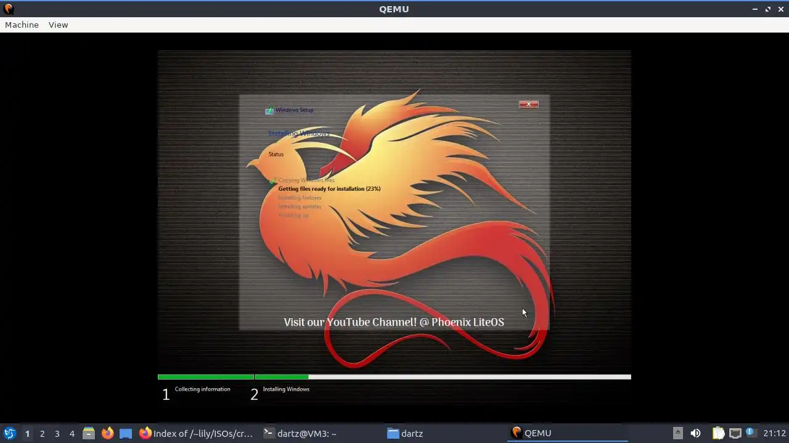789x443 pixels.
Task: Click the 'Installing Windows' dialog heading
Action: pyautogui.click(x=299, y=134)
